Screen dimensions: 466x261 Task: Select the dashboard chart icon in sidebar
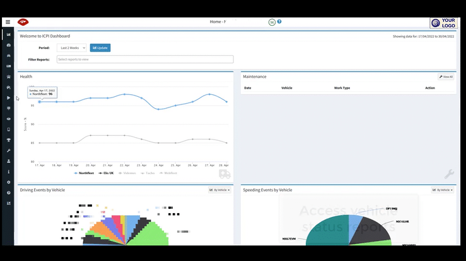tap(9, 35)
